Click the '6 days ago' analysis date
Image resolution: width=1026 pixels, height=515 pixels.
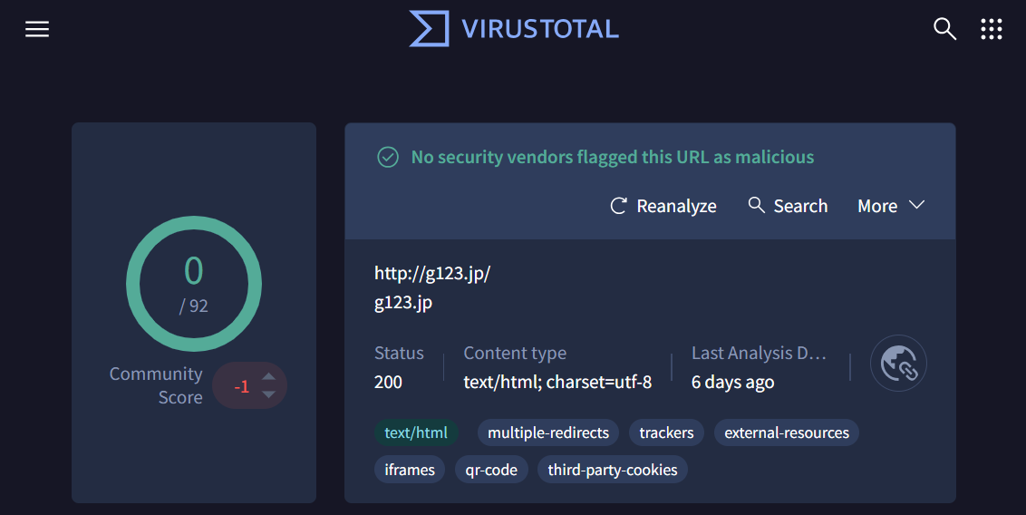(733, 382)
